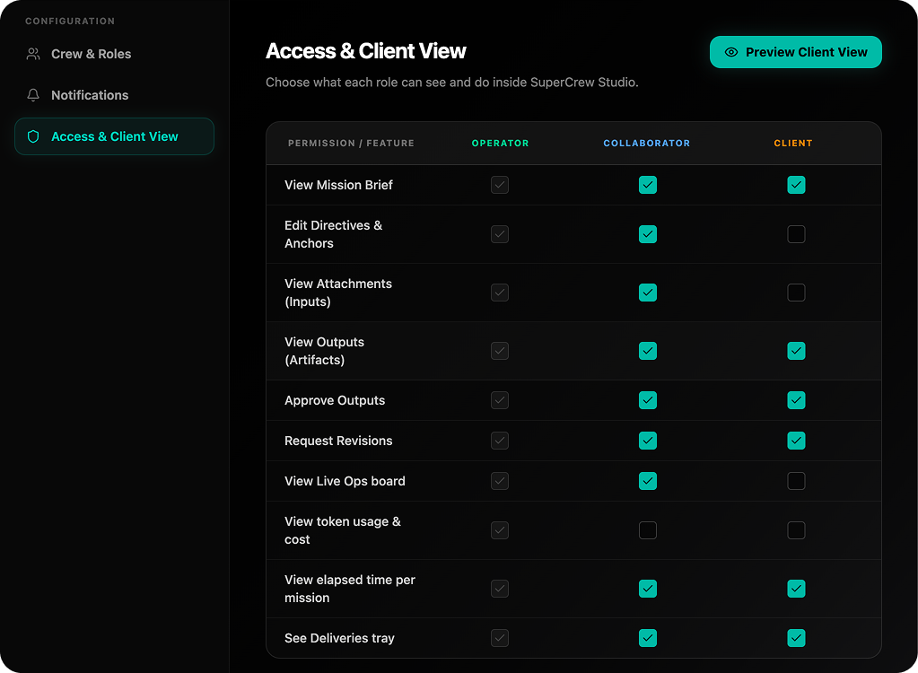Click the eye icon on Preview Client View
The width and height of the screenshot is (918, 673).
tap(734, 52)
